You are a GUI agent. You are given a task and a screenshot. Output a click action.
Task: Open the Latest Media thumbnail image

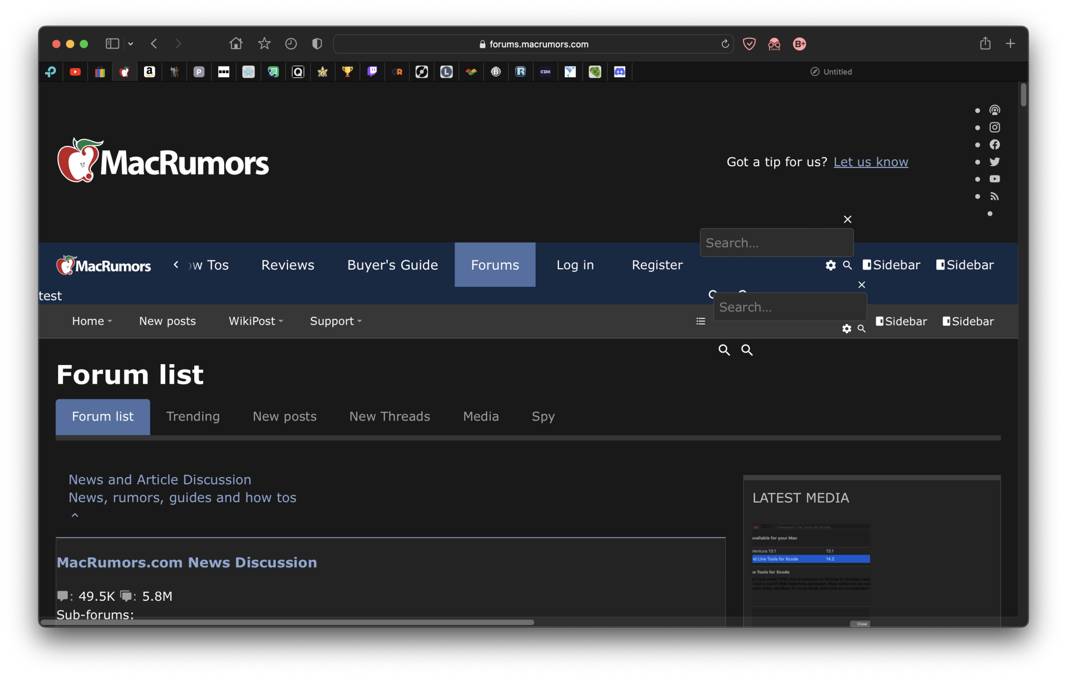pos(811,575)
